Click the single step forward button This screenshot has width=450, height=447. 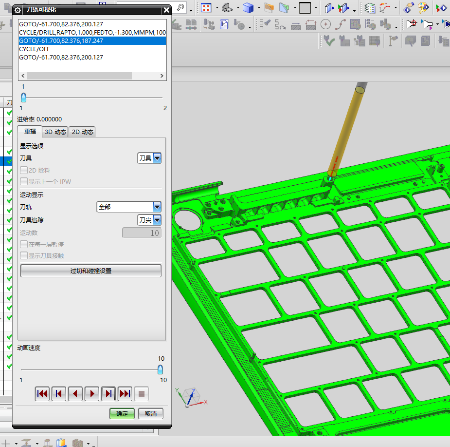(x=108, y=393)
